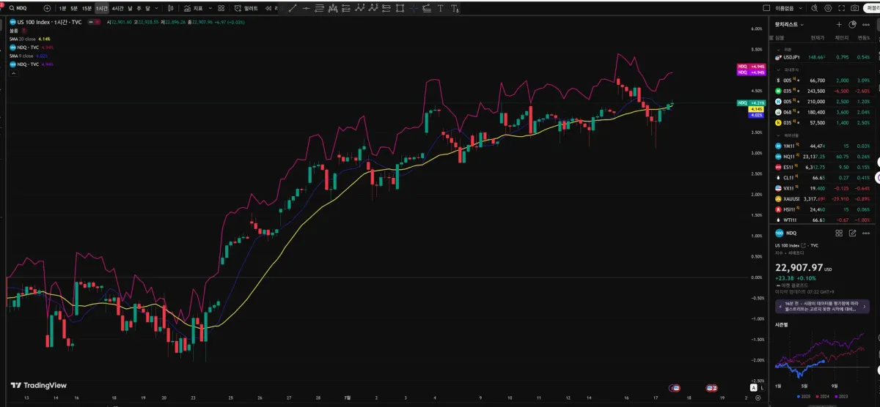This screenshot has height=407, width=880.
Task: Select the text T drawing tool
Action: point(441,8)
